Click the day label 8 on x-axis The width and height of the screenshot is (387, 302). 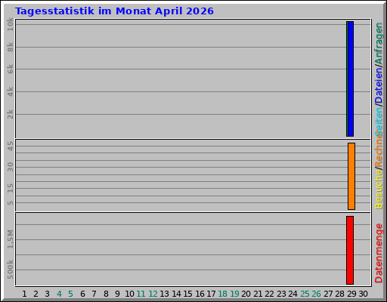pyautogui.click(x=106, y=294)
